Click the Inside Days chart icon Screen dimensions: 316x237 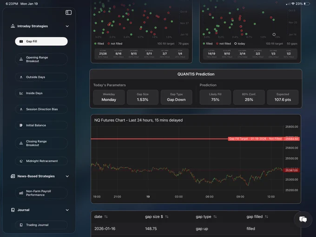click(21, 93)
